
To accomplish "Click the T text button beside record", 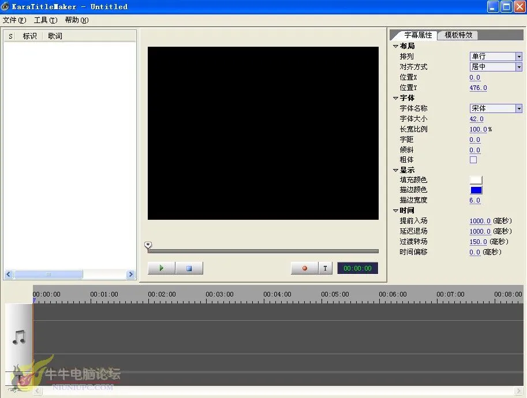I will (x=325, y=268).
